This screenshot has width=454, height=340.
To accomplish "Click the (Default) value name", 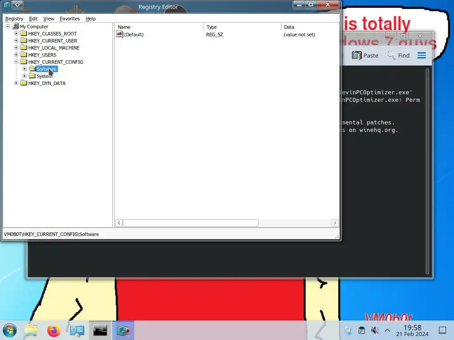I will (134, 35).
